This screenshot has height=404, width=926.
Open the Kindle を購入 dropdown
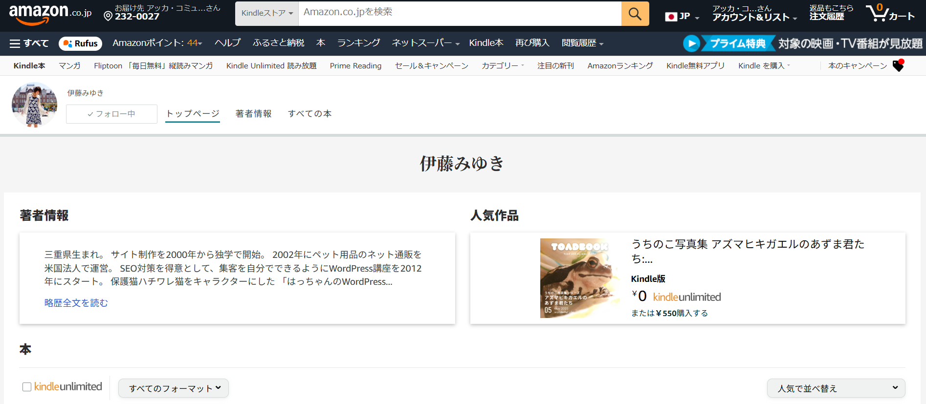(x=764, y=65)
